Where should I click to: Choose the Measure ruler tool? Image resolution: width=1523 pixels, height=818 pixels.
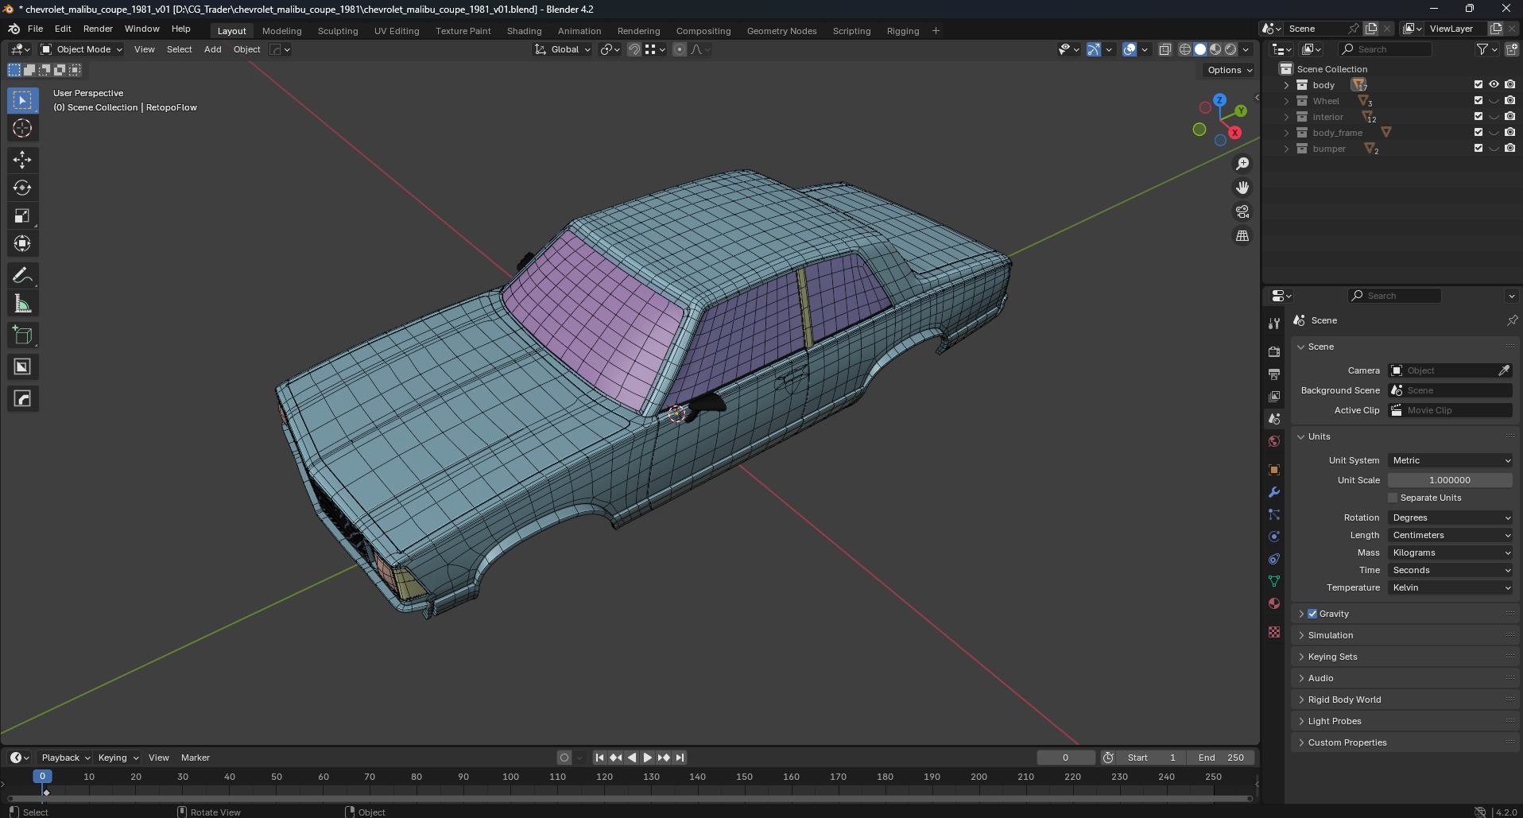click(x=22, y=304)
